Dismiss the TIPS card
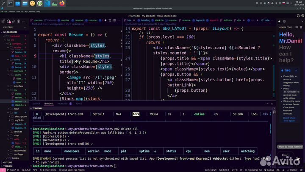This screenshot has height=172, width=305. pos(296,70)
